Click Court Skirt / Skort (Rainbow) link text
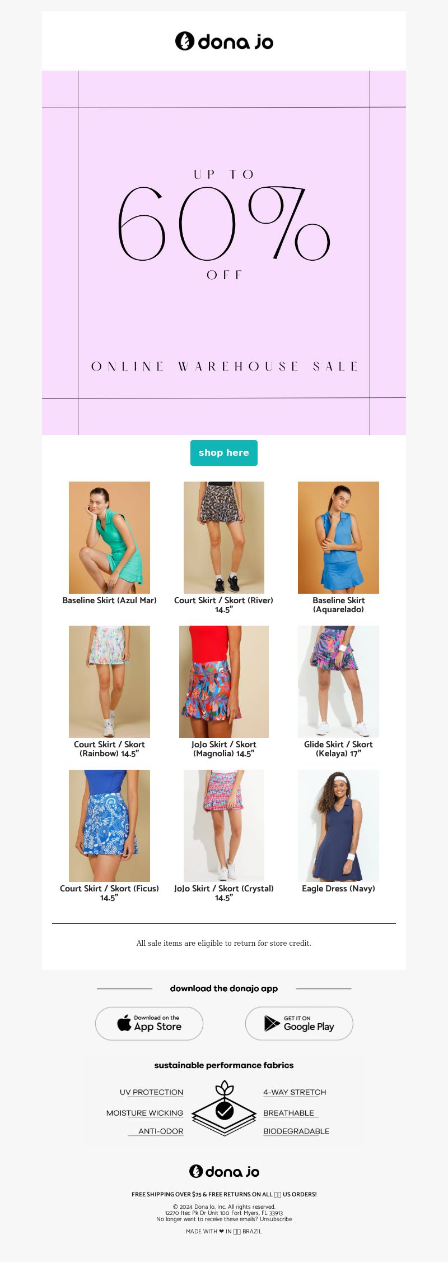448x1262 pixels. [x=109, y=749]
